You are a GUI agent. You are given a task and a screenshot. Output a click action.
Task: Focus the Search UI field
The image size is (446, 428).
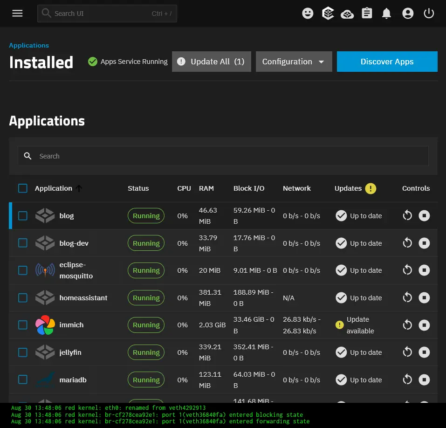click(107, 14)
